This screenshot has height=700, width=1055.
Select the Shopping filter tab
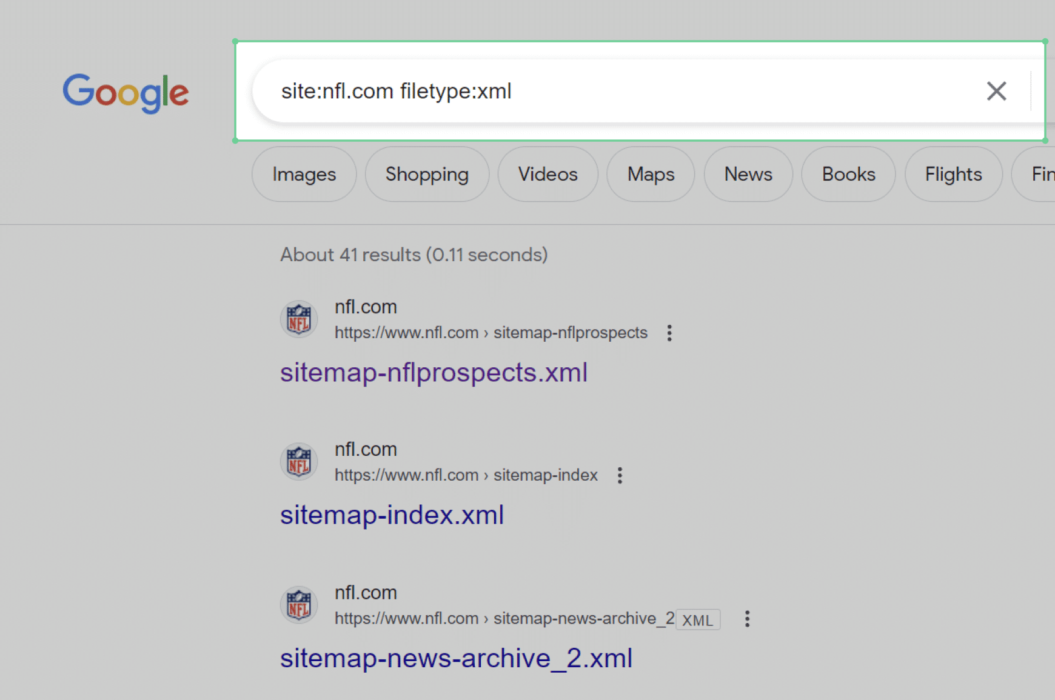pyautogui.click(x=427, y=175)
